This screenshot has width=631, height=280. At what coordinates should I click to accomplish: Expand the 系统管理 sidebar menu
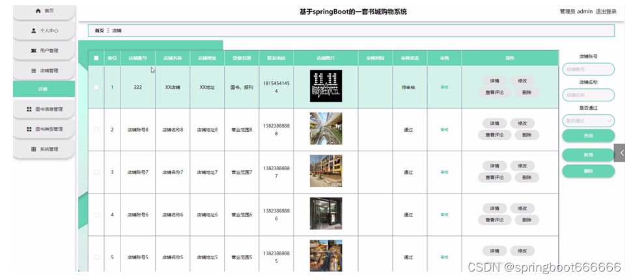point(44,149)
